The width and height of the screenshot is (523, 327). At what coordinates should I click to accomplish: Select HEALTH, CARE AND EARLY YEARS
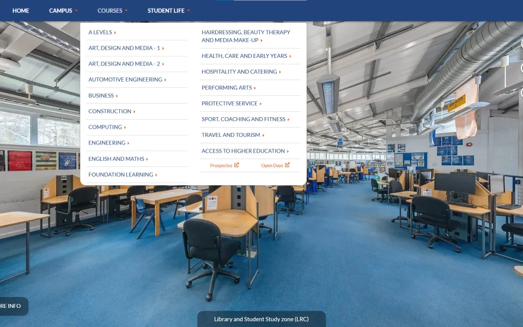246,56
